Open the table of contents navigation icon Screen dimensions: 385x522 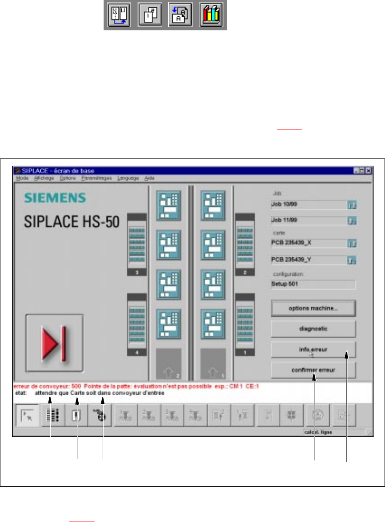[x=119, y=15]
